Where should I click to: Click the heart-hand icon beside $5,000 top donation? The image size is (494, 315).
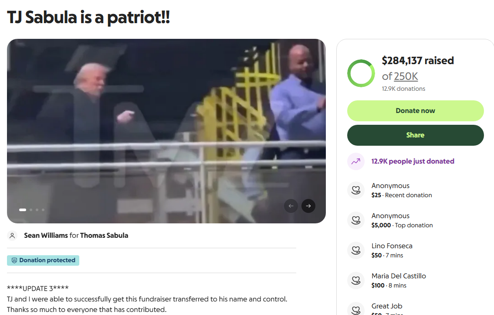[x=356, y=220]
